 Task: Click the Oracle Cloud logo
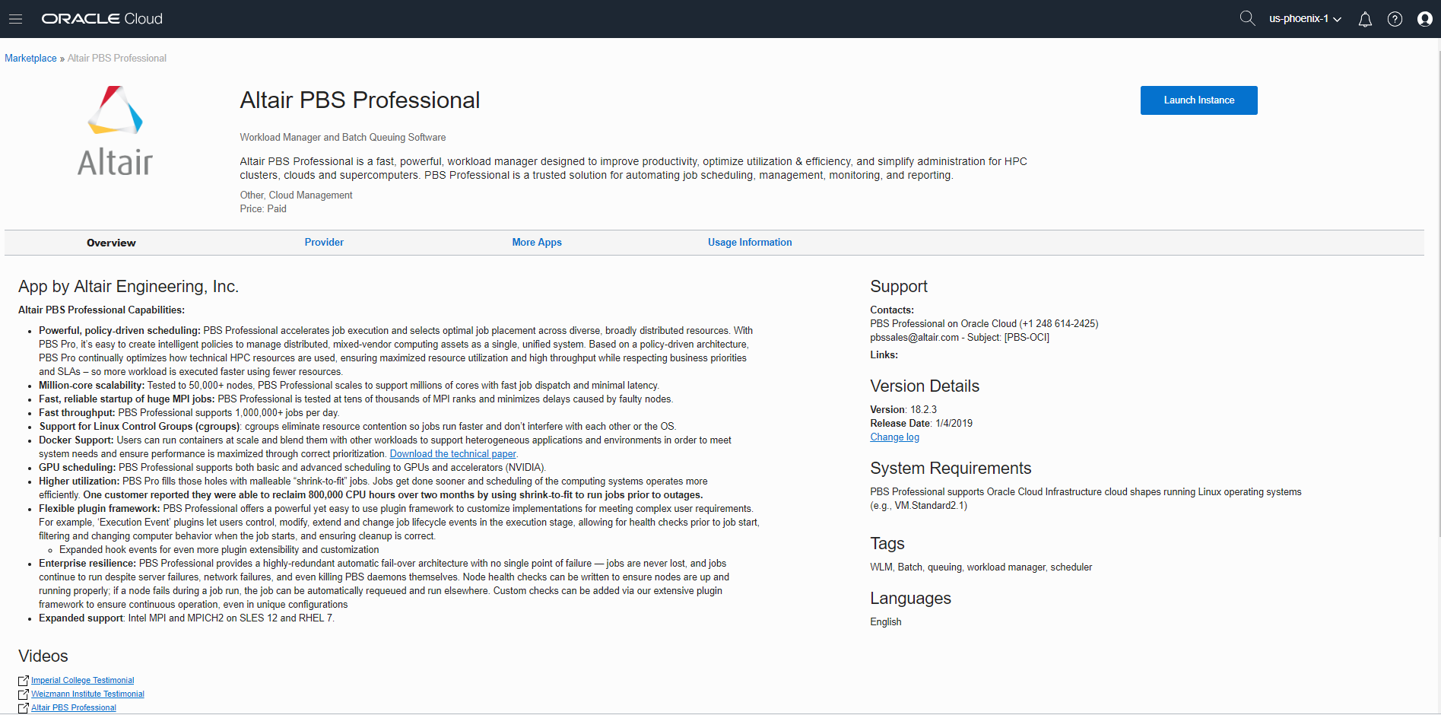point(102,19)
